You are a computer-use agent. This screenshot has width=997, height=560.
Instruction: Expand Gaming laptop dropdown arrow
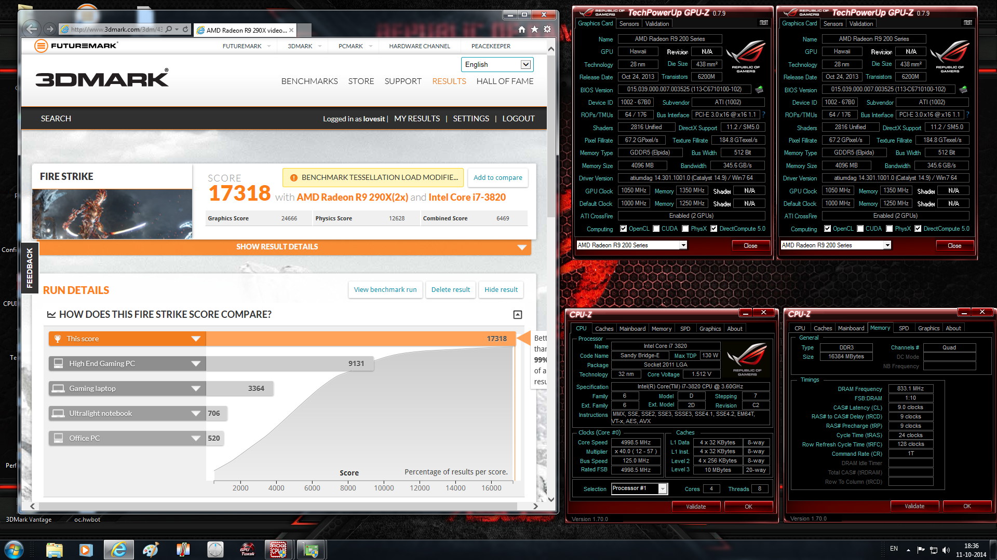coord(196,388)
